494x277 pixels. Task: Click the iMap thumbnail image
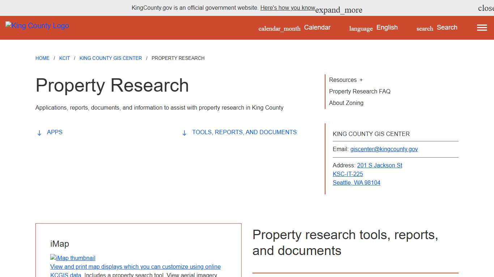coord(73,258)
